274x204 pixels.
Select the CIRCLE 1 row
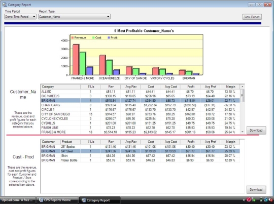click(x=141, y=110)
